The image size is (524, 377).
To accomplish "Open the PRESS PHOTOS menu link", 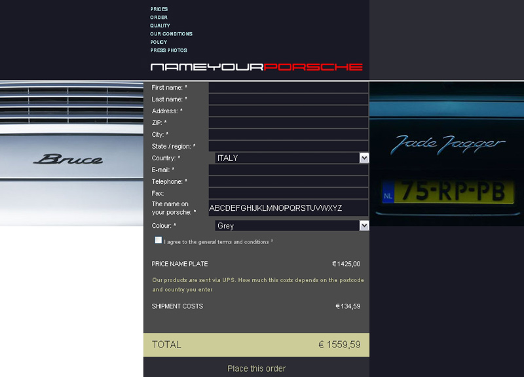I will point(168,50).
